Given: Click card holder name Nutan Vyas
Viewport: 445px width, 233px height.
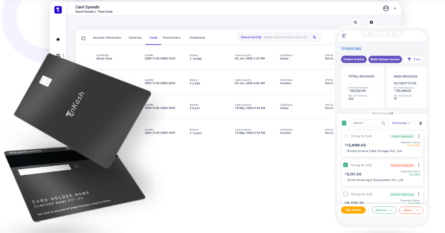Looking at the screenshot, I should [x=104, y=58].
